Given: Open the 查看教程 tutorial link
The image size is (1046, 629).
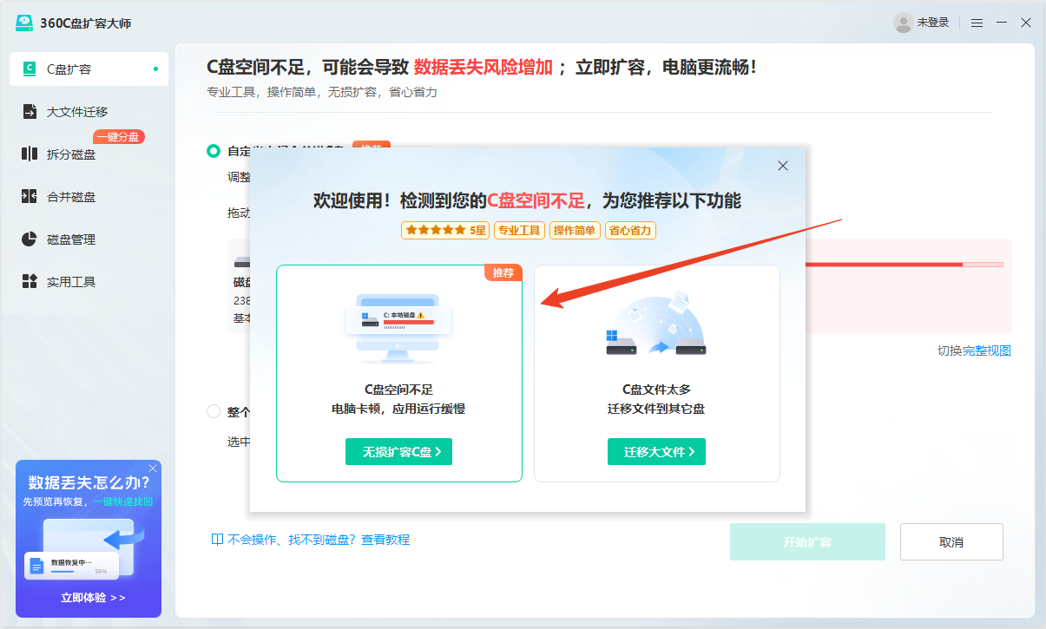Looking at the screenshot, I should point(385,539).
